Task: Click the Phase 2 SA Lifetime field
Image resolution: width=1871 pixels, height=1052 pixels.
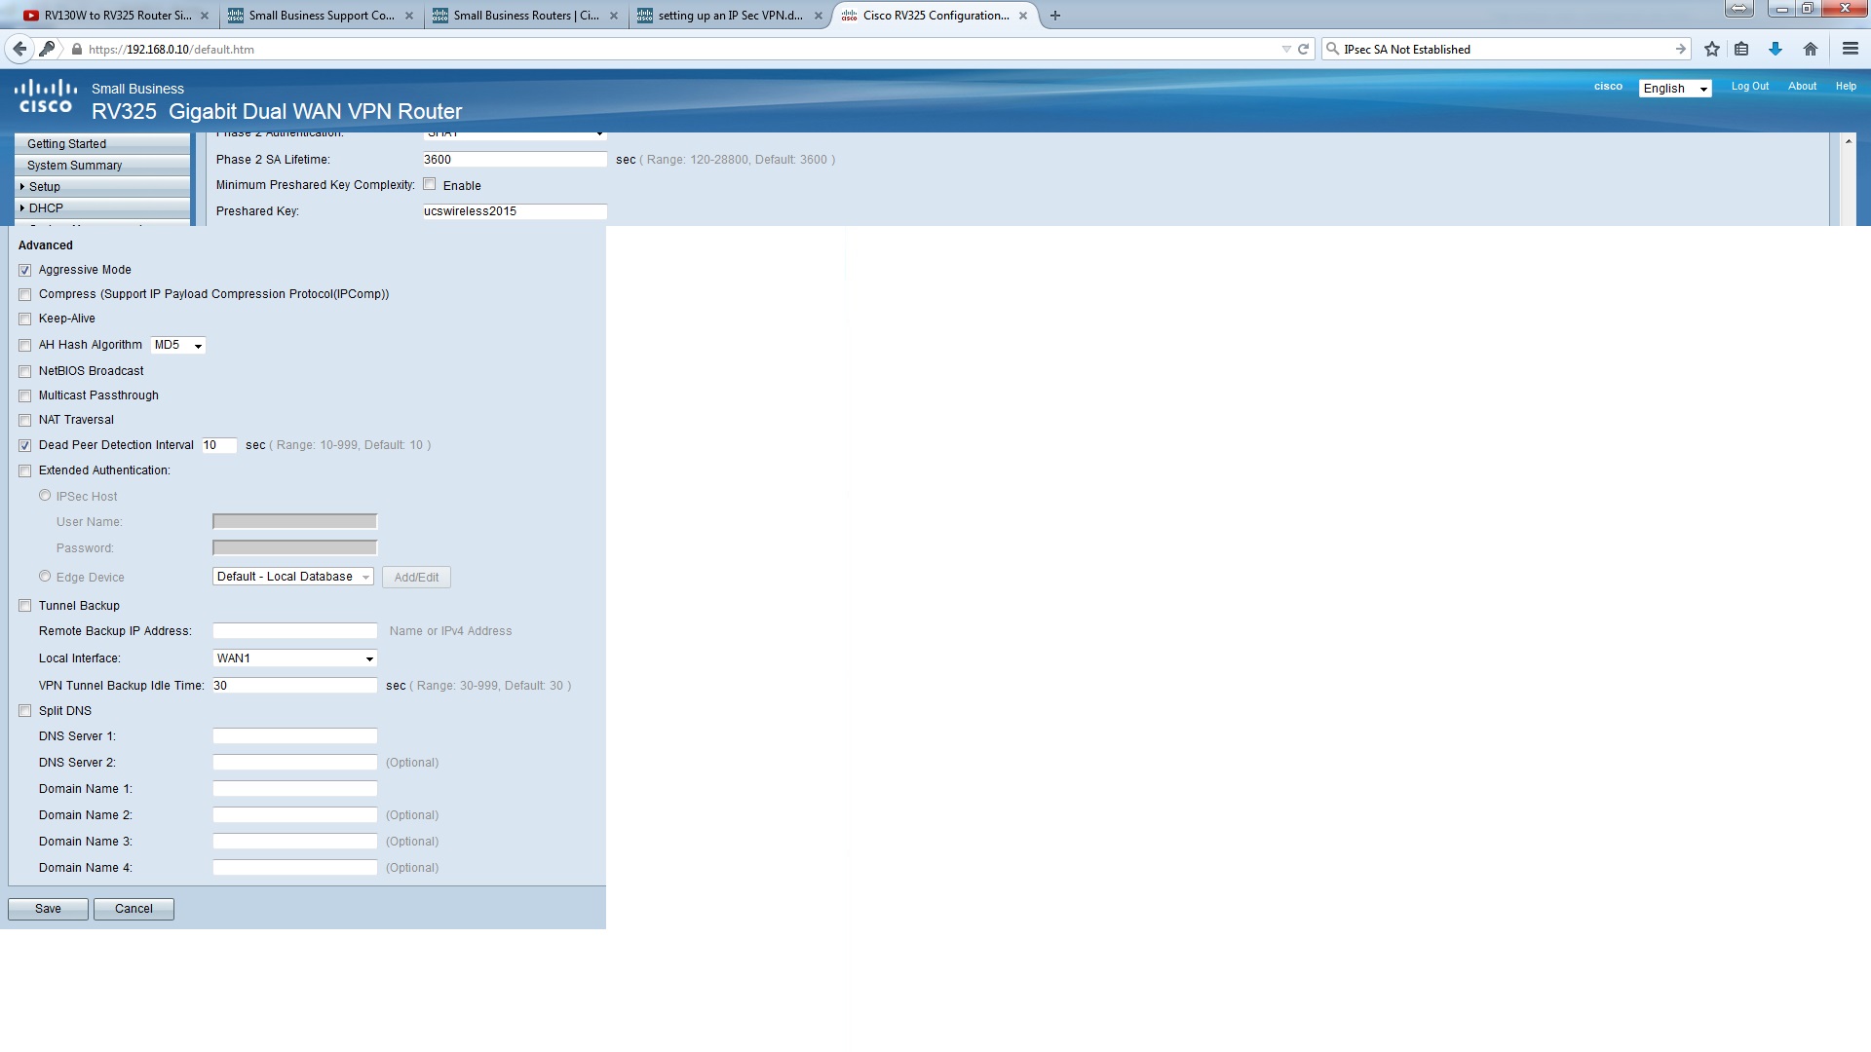Action: 515,160
